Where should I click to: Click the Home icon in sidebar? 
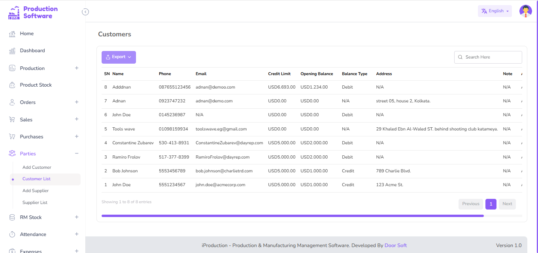point(12,34)
